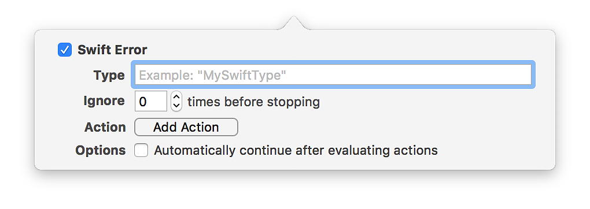The width and height of the screenshot is (590, 209).
Task: Decrease ignore count with stepper down arrow
Action: click(176, 106)
